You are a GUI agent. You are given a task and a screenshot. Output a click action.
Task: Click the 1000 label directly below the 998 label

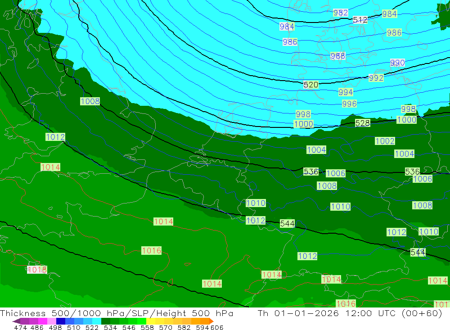pyautogui.click(x=304, y=124)
